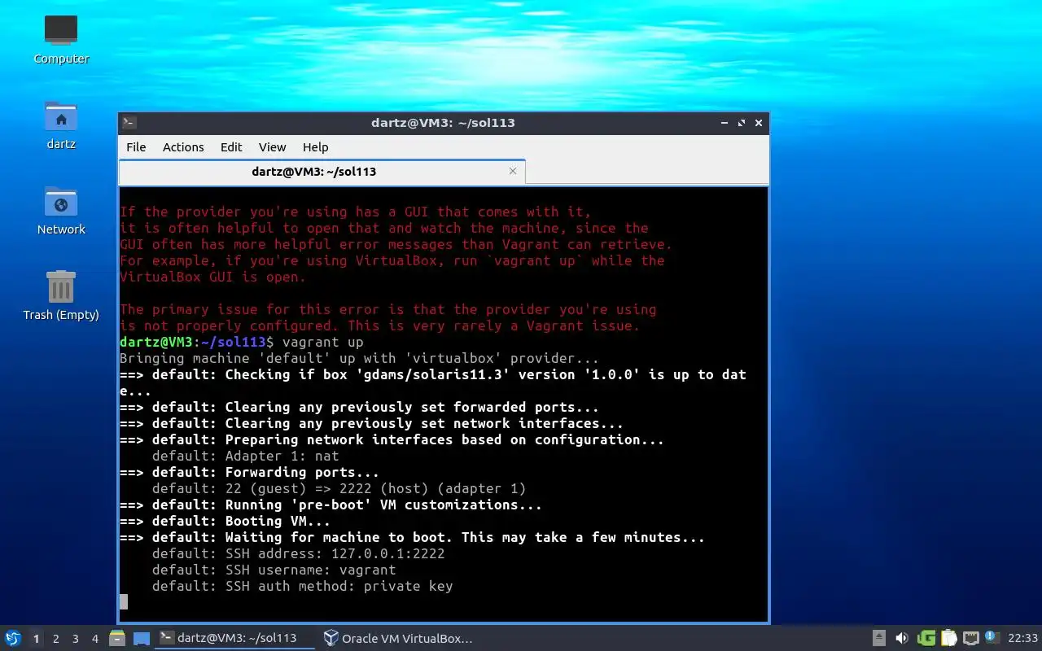Click 'SSH auth method: private key' line
Screen dimensions: 1042x651
(302, 586)
